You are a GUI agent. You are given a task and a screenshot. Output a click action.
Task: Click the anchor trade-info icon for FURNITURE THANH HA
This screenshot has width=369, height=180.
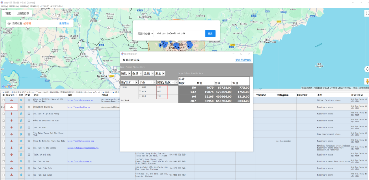tap(11, 107)
